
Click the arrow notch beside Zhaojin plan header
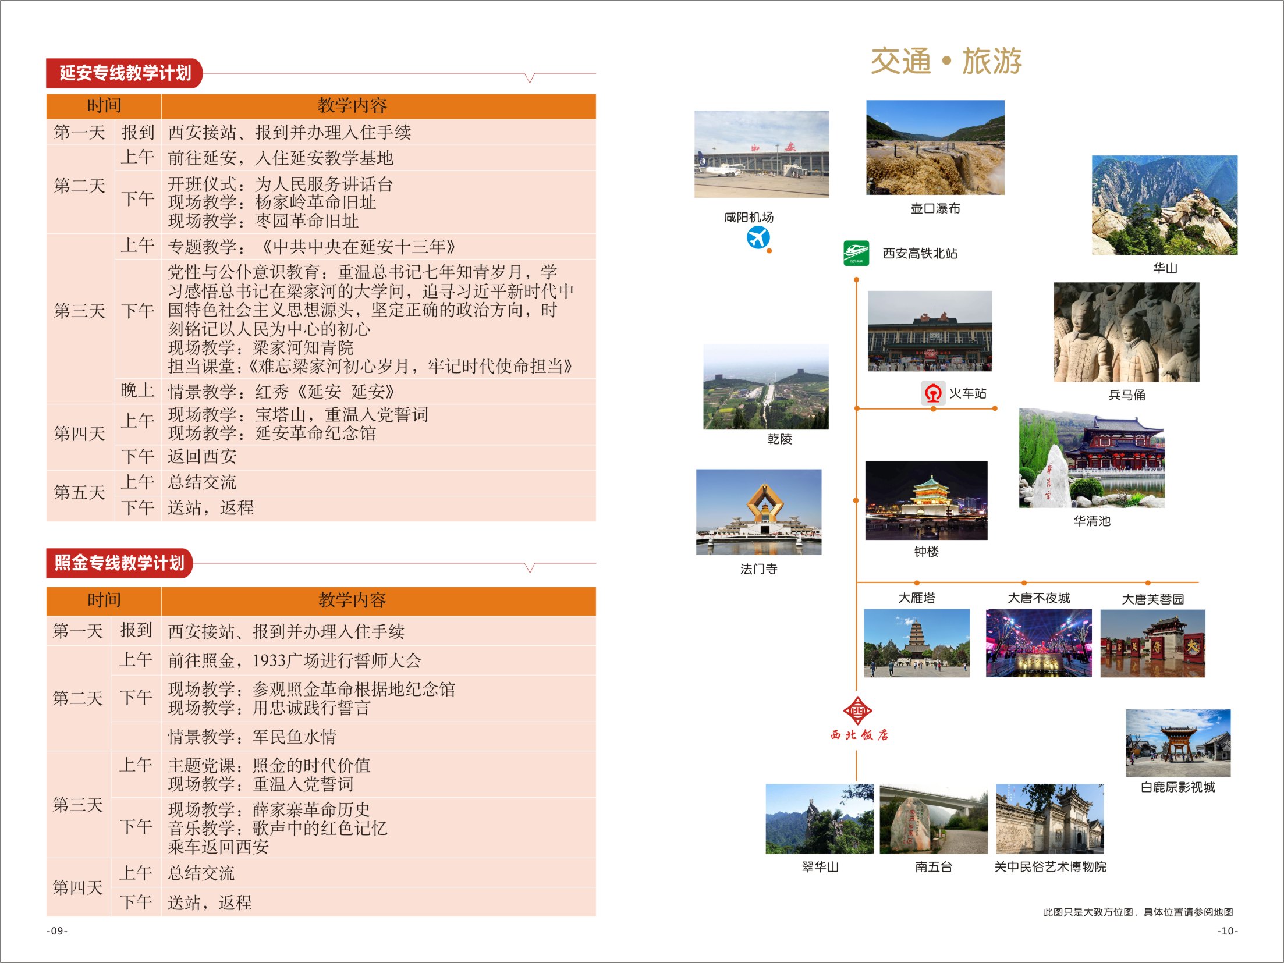coord(530,567)
